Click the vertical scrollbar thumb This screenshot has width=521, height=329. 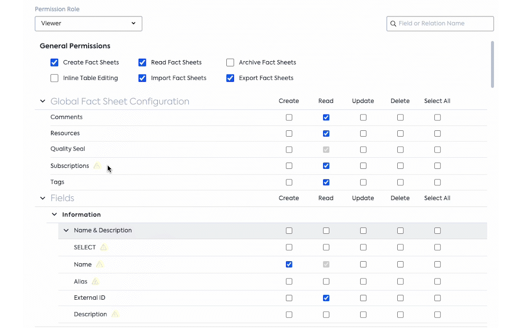tap(492, 64)
